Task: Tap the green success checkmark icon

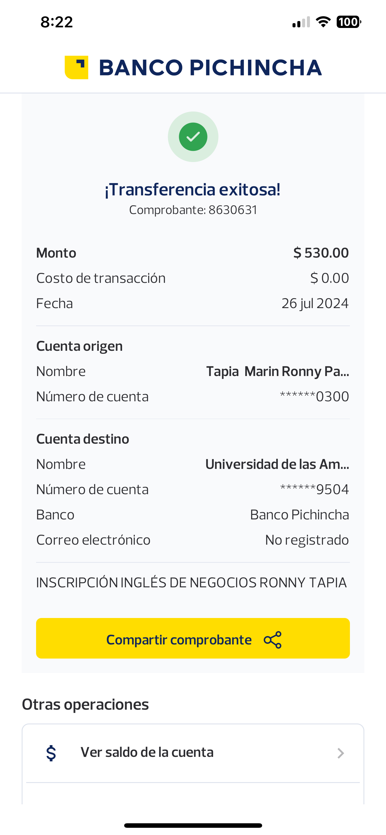Action: (193, 137)
